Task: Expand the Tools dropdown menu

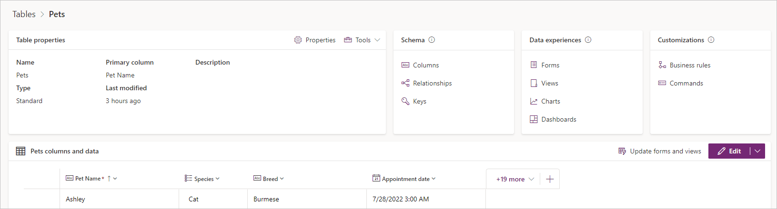Action: (363, 40)
